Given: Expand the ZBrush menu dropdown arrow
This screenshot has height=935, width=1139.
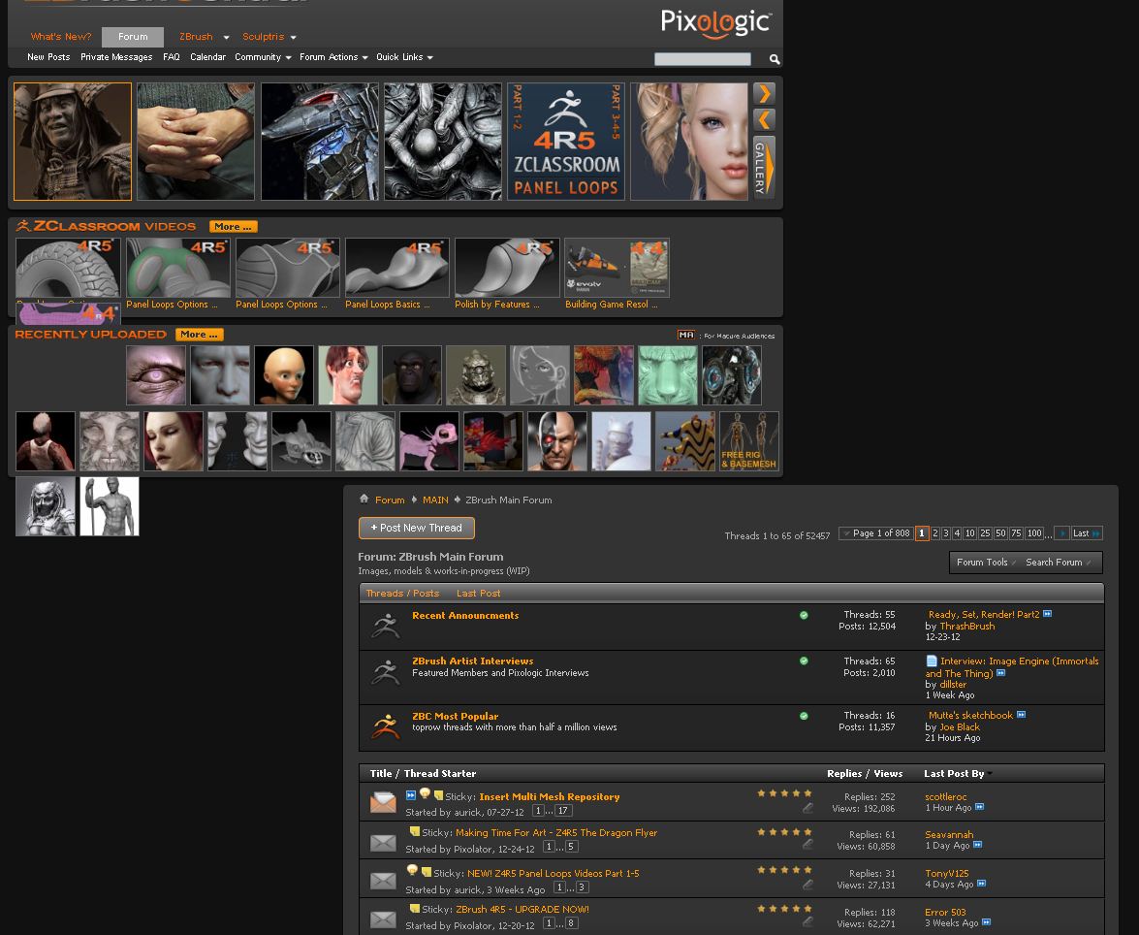Looking at the screenshot, I should (x=226, y=37).
